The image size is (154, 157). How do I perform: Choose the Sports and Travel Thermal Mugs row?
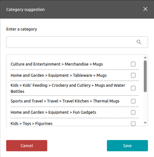tap(65, 101)
